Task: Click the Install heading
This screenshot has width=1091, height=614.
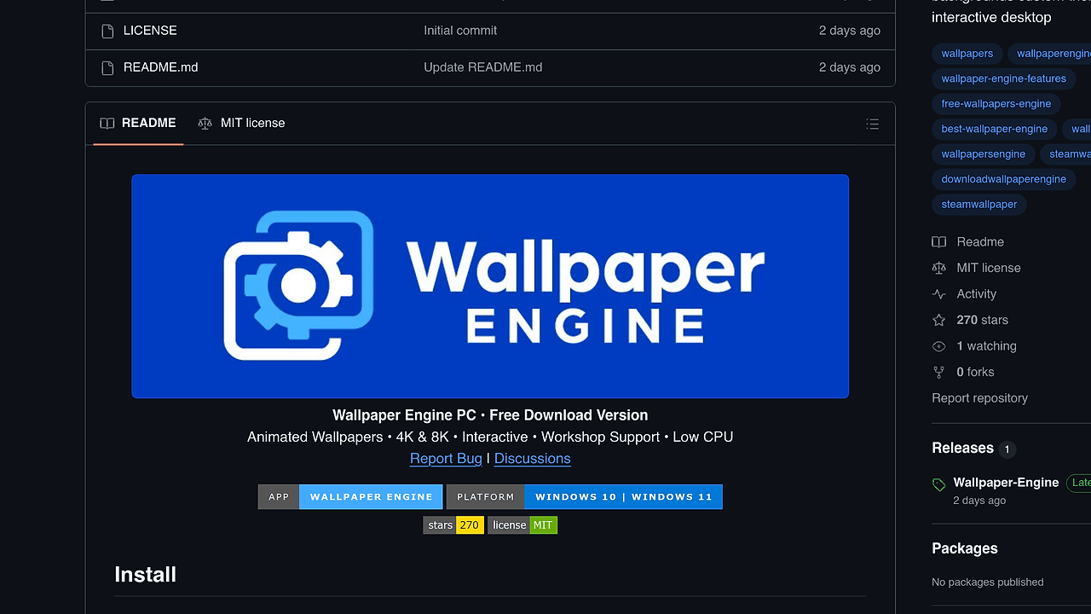Action: pyautogui.click(x=145, y=575)
